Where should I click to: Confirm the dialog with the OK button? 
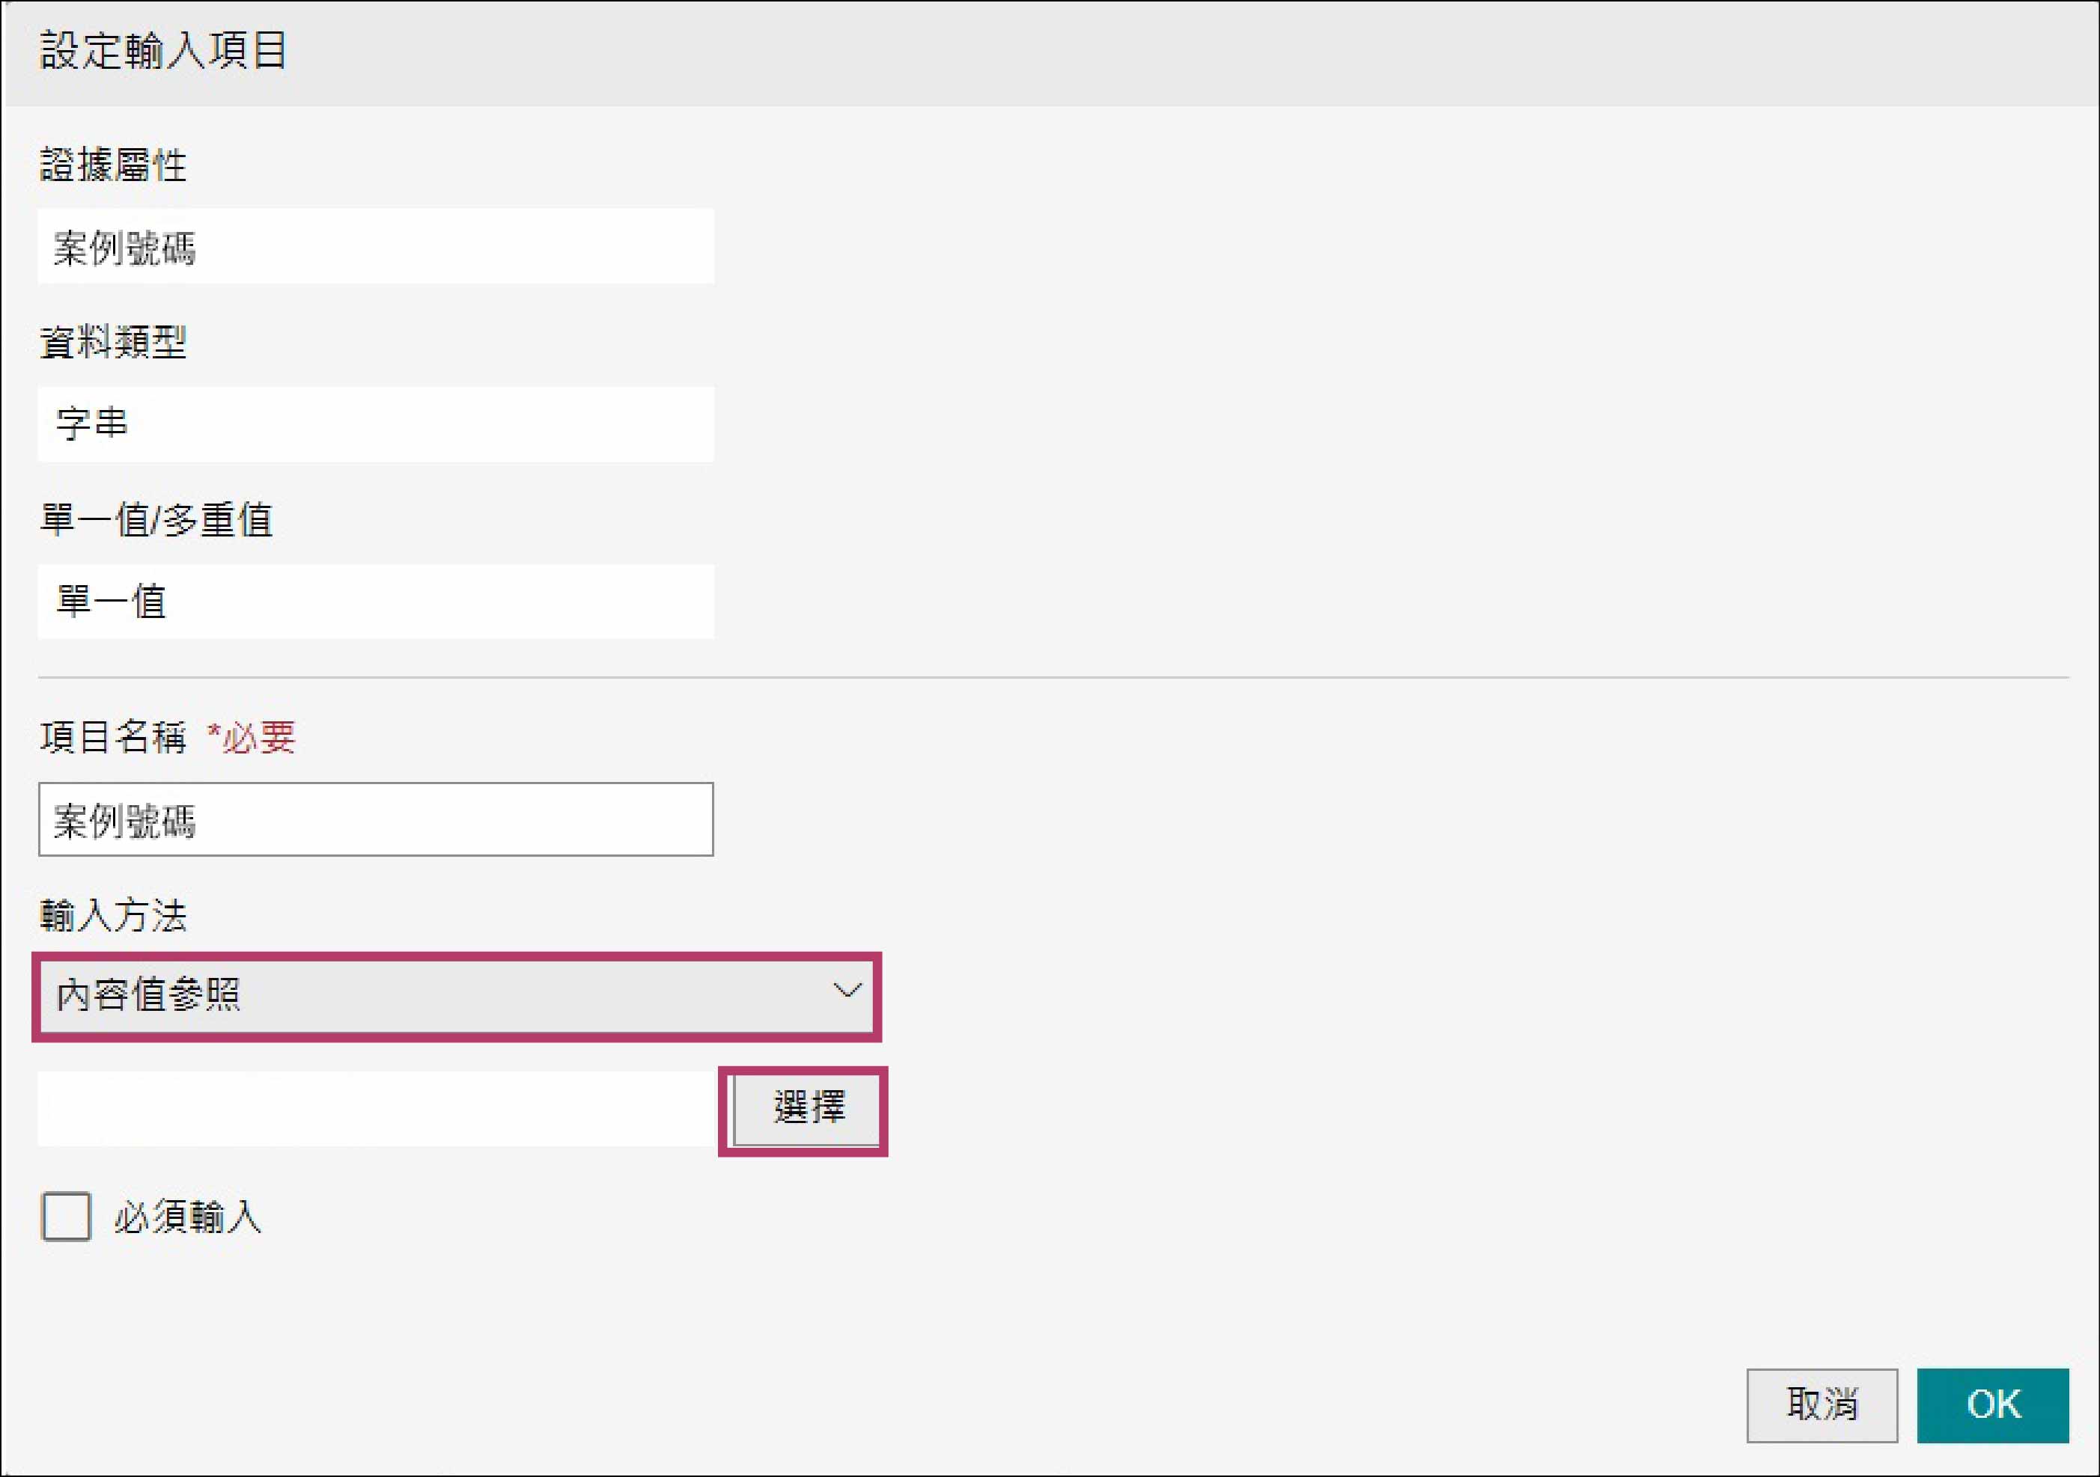[1992, 1404]
